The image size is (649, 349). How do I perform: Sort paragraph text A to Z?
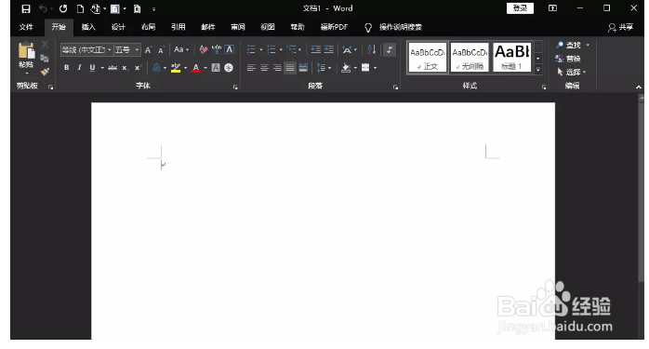372,49
